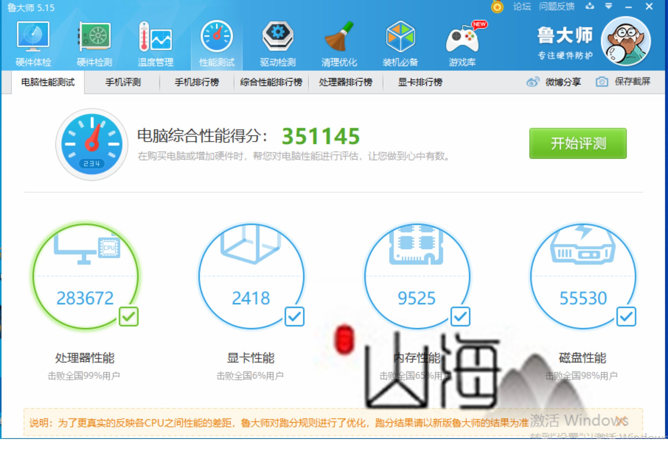668x454 pixels.
Task: Click the 鲁大师 5.15 window title
Action: (x=31, y=8)
